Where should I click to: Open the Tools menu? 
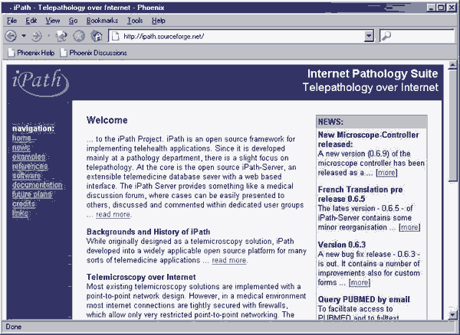coord(135,21)
